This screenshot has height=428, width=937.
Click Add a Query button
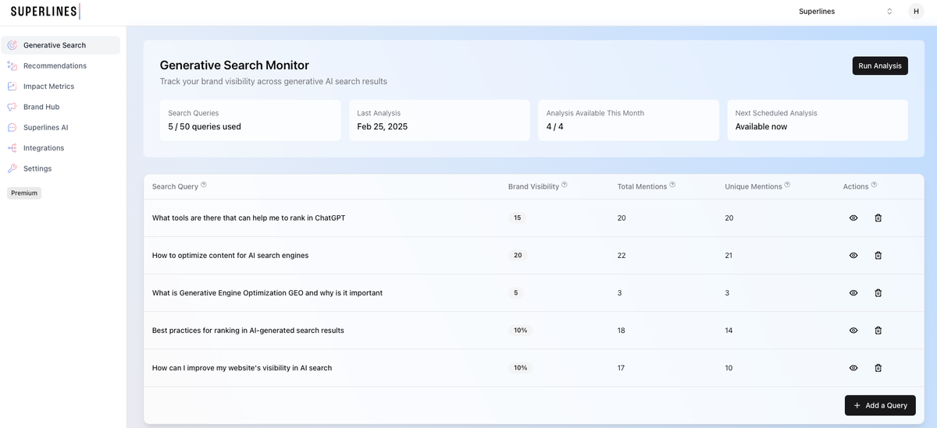coord(880,405)
